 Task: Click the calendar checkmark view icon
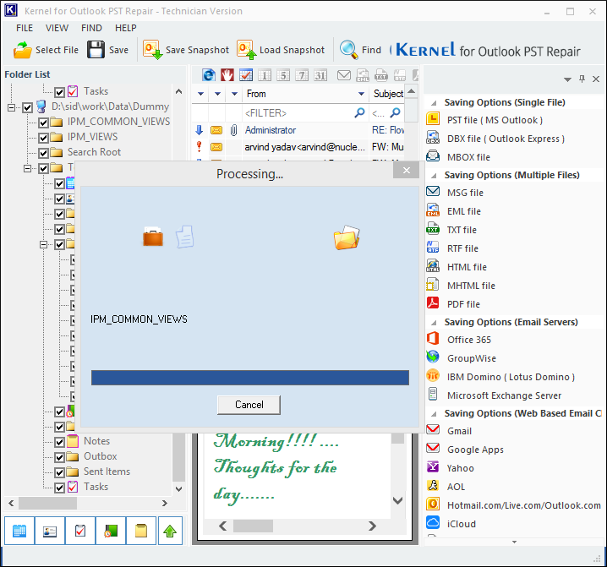(x=246, y=75)
